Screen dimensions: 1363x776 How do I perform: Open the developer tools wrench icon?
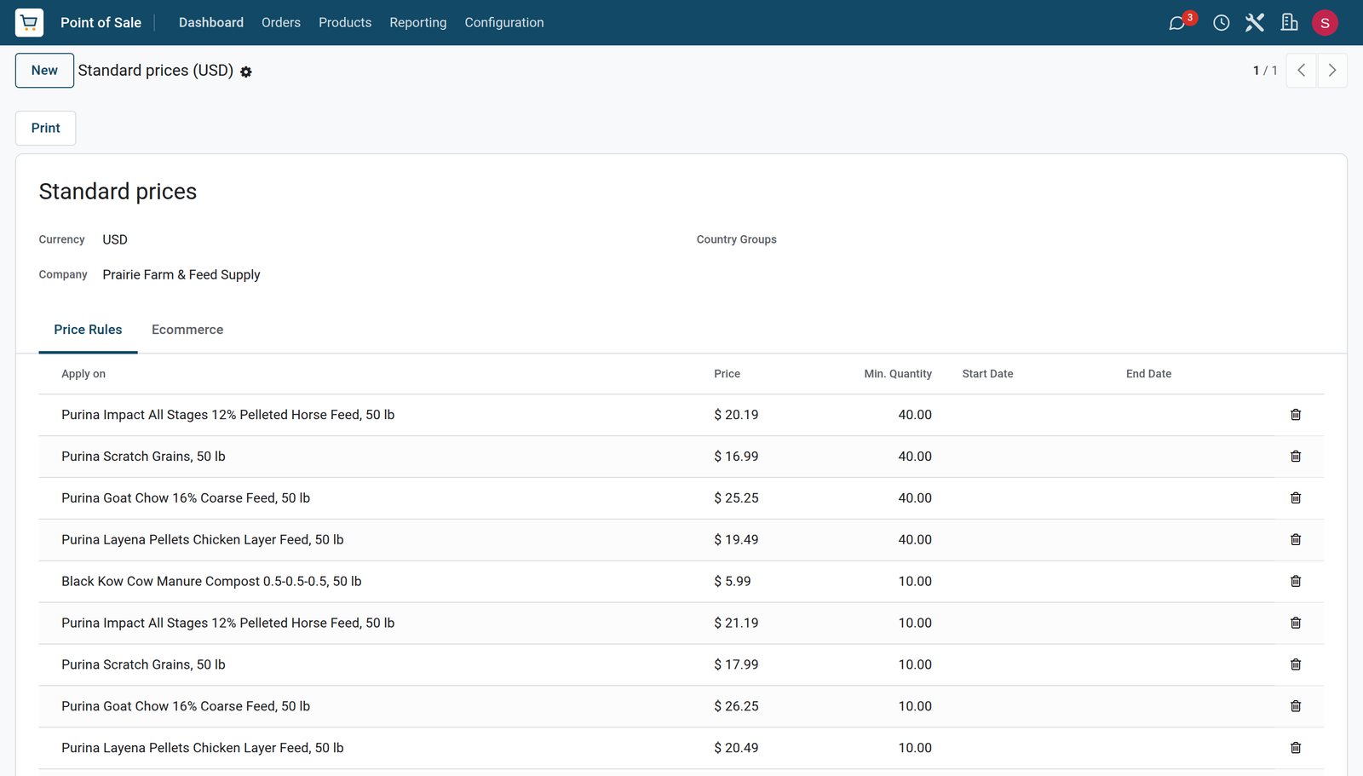point(1255,23)
